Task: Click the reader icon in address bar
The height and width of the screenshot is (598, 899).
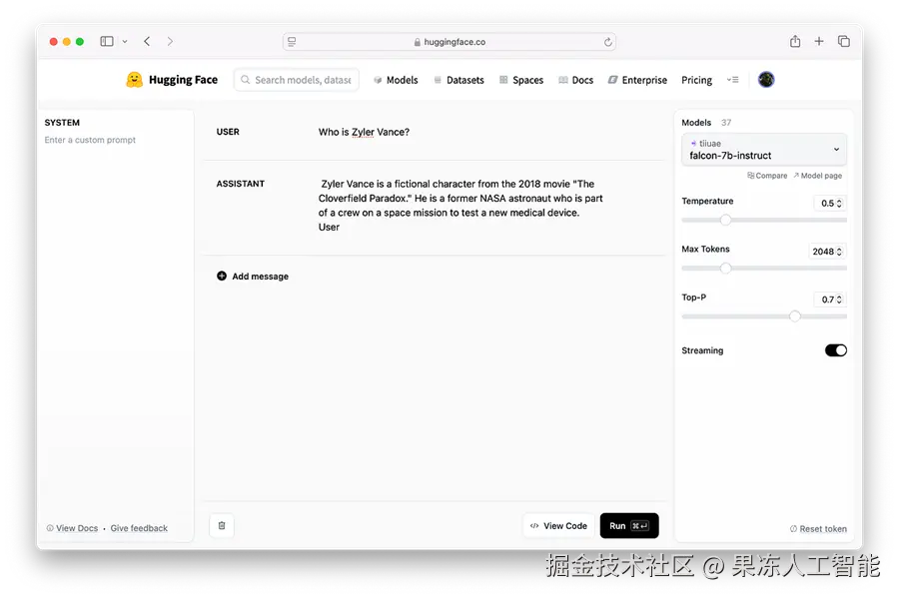Action: [292, 42]
